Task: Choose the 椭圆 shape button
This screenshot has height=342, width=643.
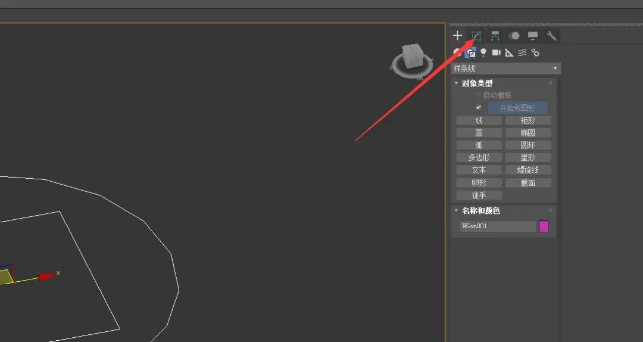Action: [x=528, y=133]
